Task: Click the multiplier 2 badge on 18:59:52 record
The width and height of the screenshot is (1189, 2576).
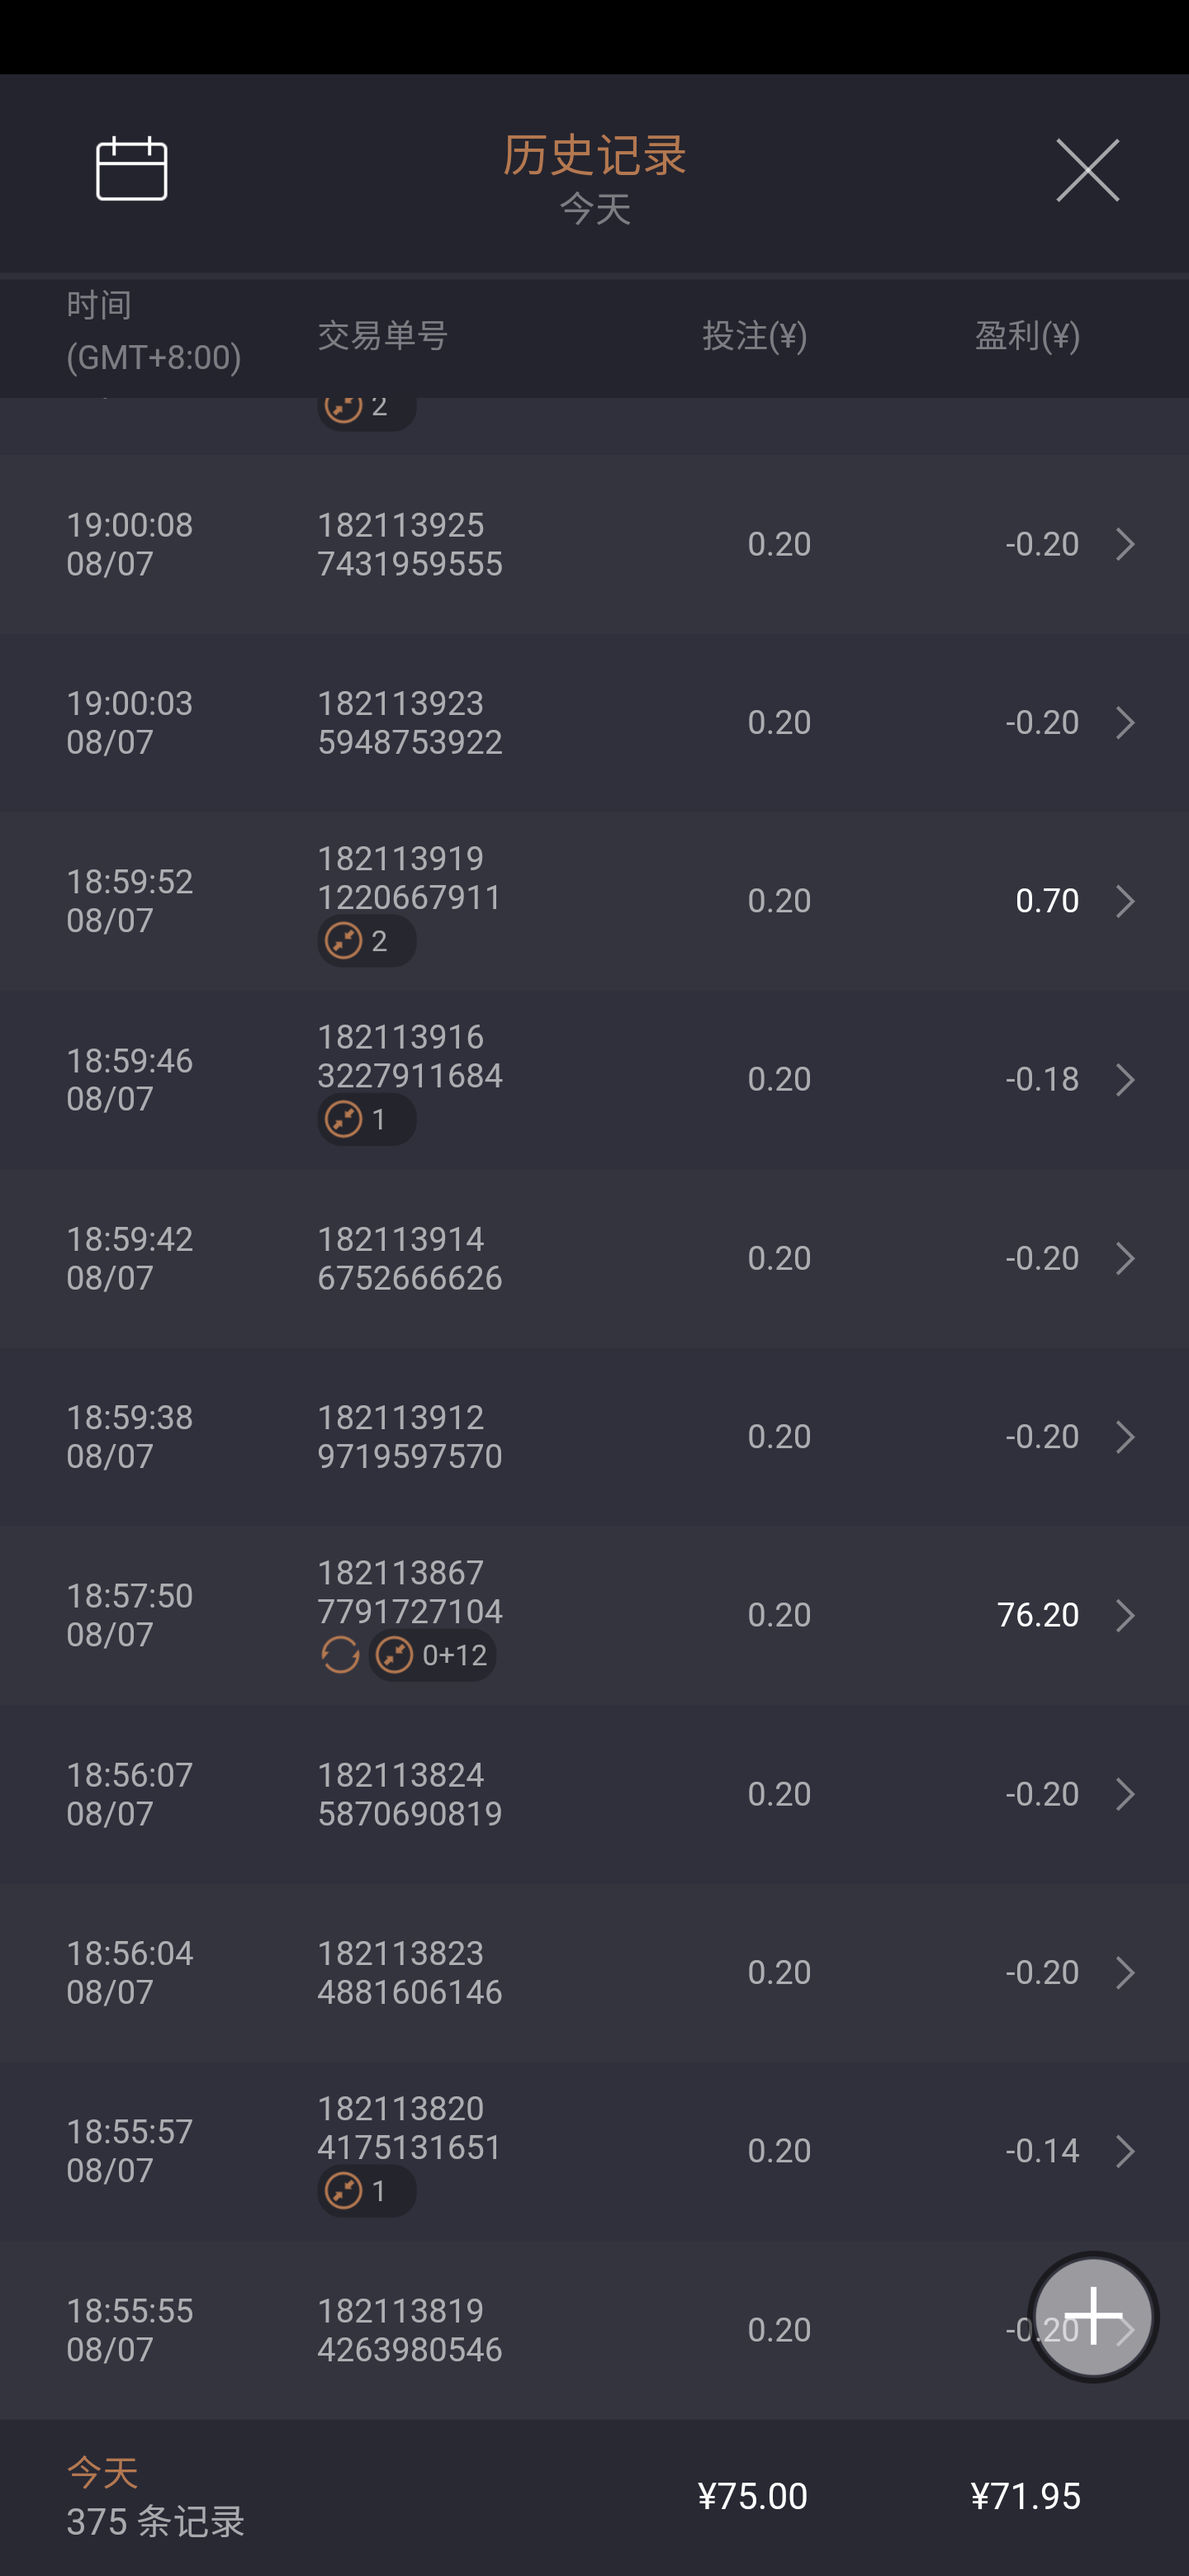Action: click(366, 941)
